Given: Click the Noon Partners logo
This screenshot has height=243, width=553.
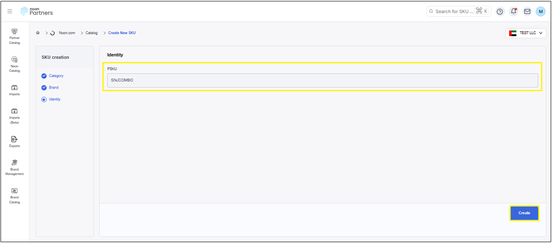Looking at the screenshot, I should point(37,11).
